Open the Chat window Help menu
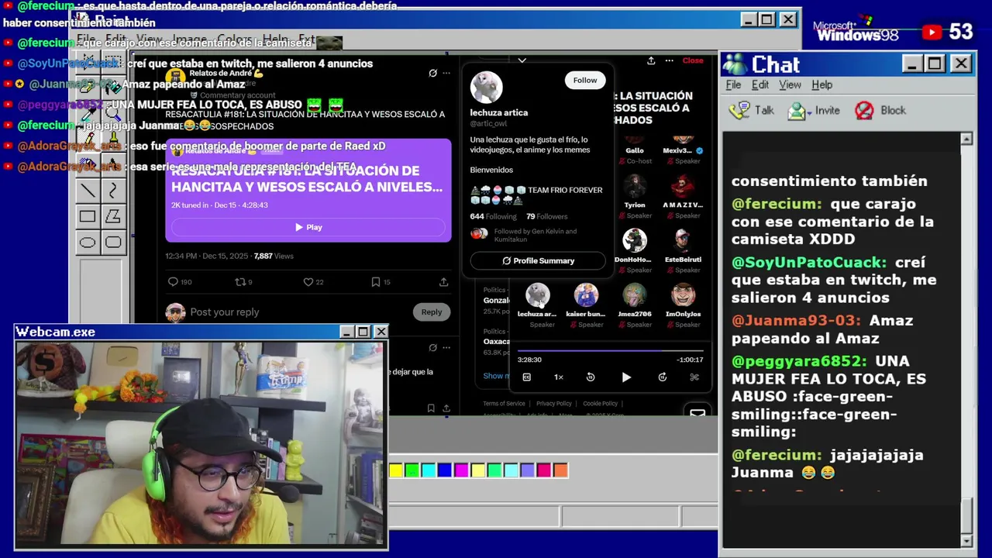Viewport: 992px width, 558px height. click(821, 84)
